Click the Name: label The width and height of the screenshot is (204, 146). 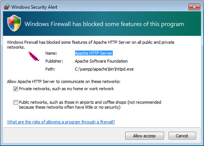coord(51,53)
